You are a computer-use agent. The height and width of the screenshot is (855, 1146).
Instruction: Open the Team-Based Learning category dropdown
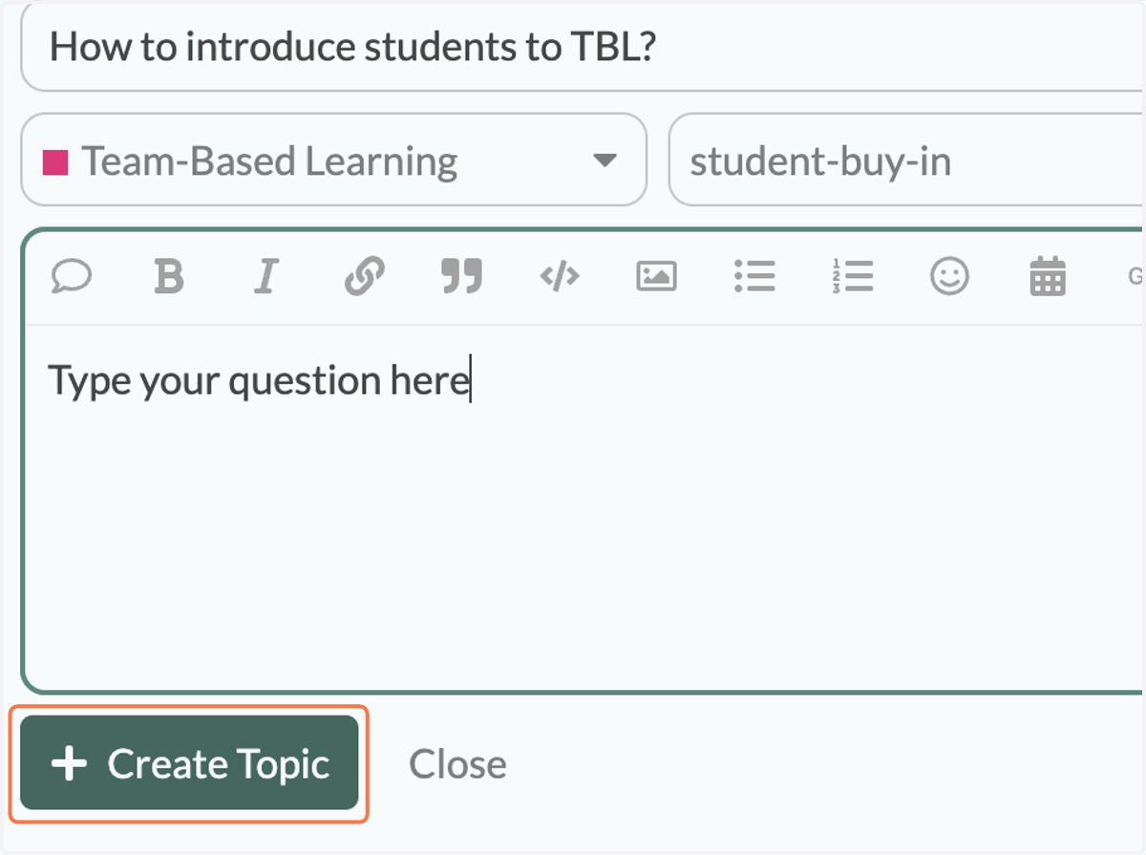pyautogui.click(x=334, y=160)
